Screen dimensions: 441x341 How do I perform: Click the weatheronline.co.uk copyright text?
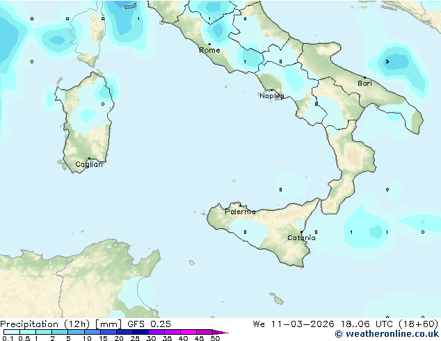tap(387, 334)
